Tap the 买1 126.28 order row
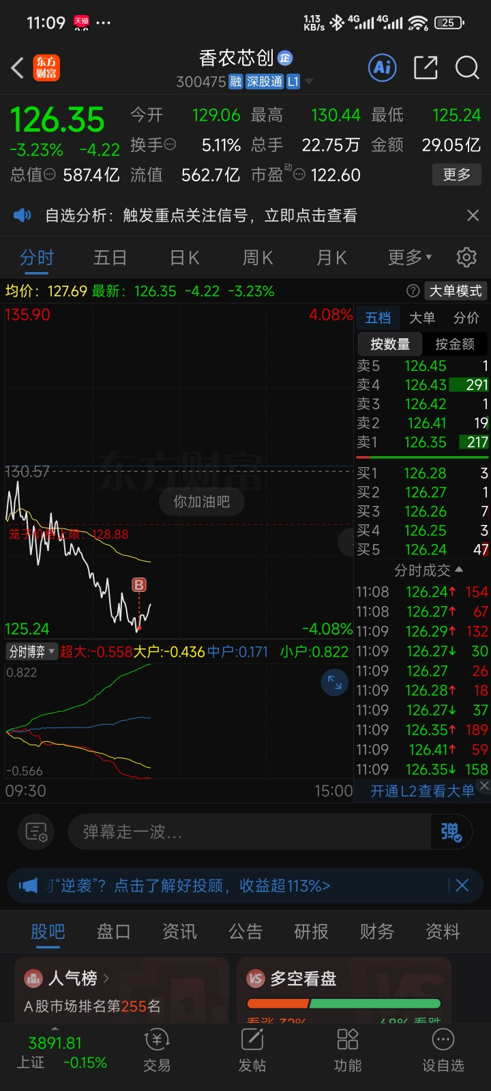 (422, 473)
